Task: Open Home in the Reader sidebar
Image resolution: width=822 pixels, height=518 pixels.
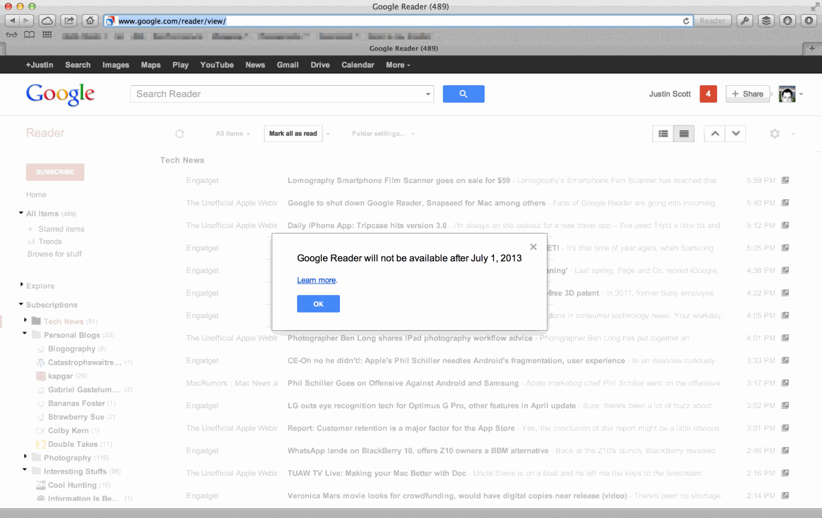Action: click(36, 194)
